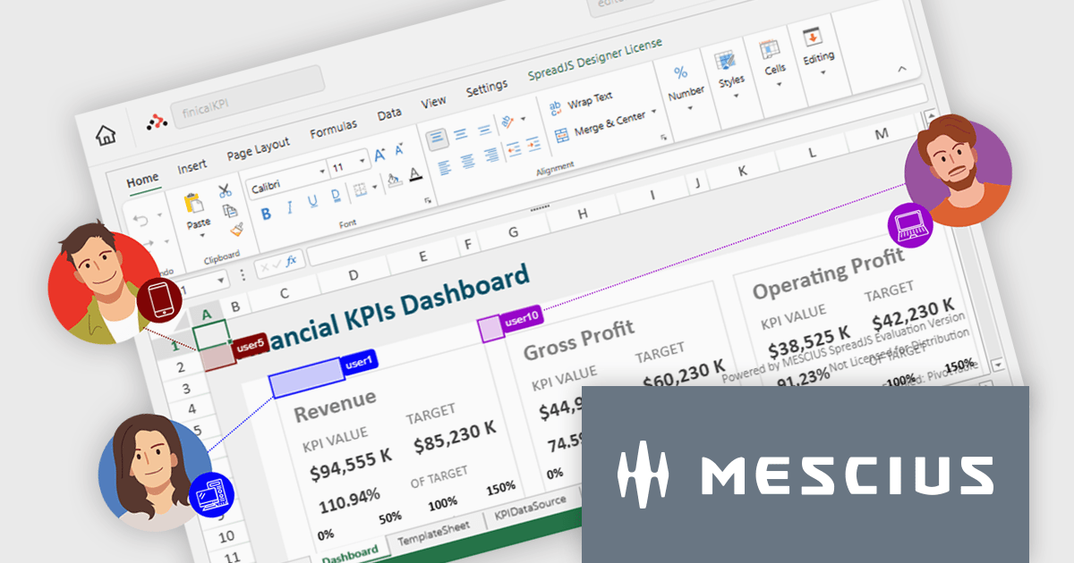
Task: Align cell text right
Action: 490,155
